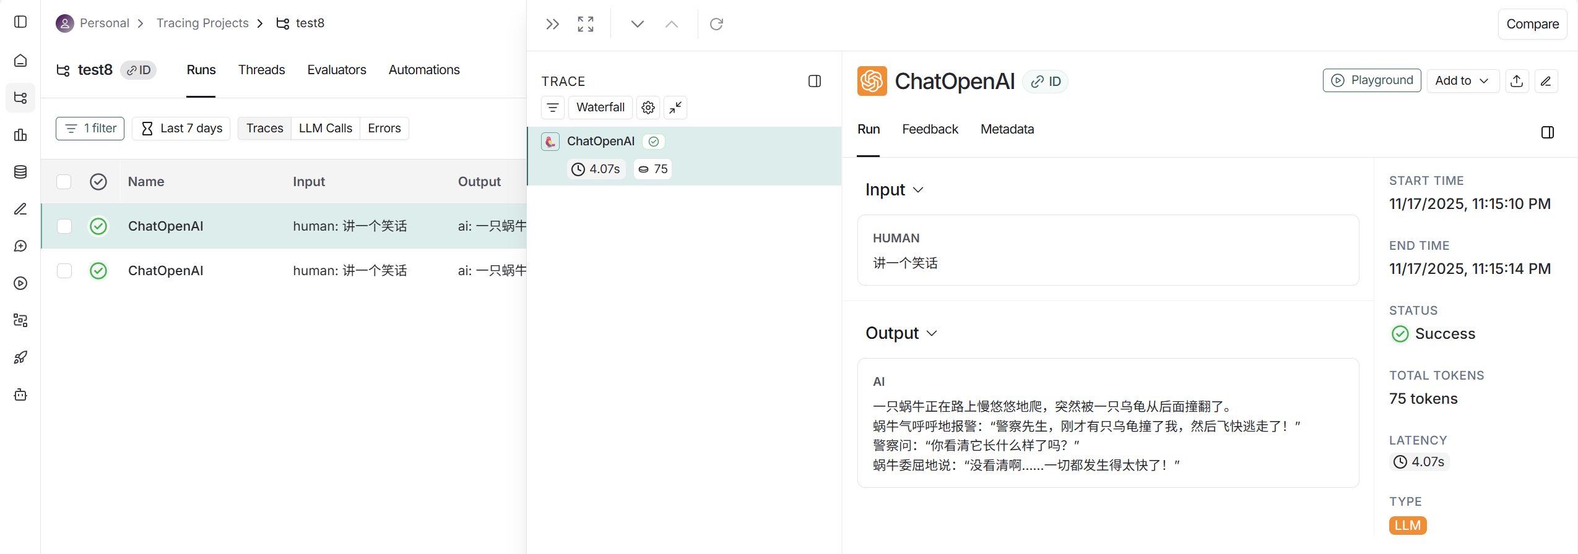Open trace tree settings gear
Viewport: 1578px width, 554px height.
point(648,108)
